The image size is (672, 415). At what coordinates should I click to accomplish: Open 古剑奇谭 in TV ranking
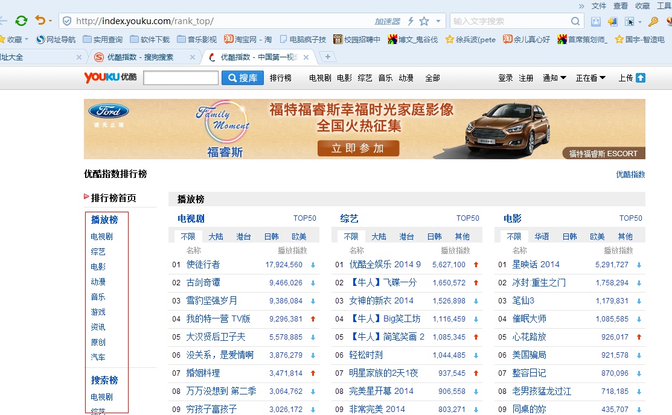coord(203,283)
